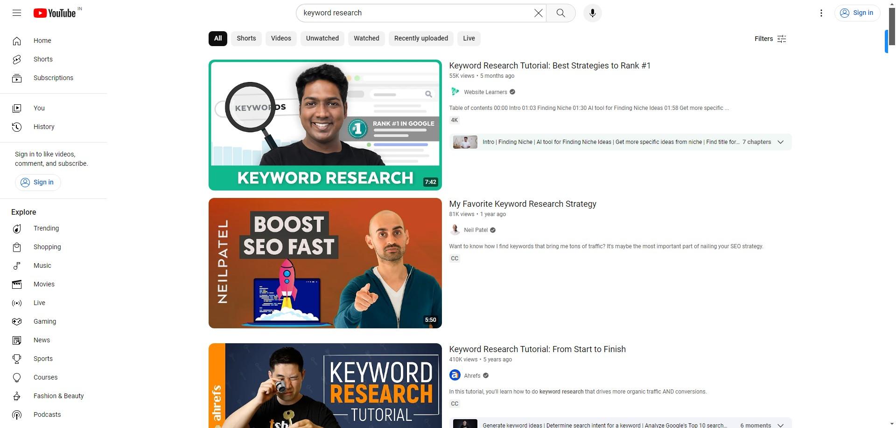Screen dimensions: 896x428
Task: Open Ahrefs channel avatar
Action: tap(455, 375)
